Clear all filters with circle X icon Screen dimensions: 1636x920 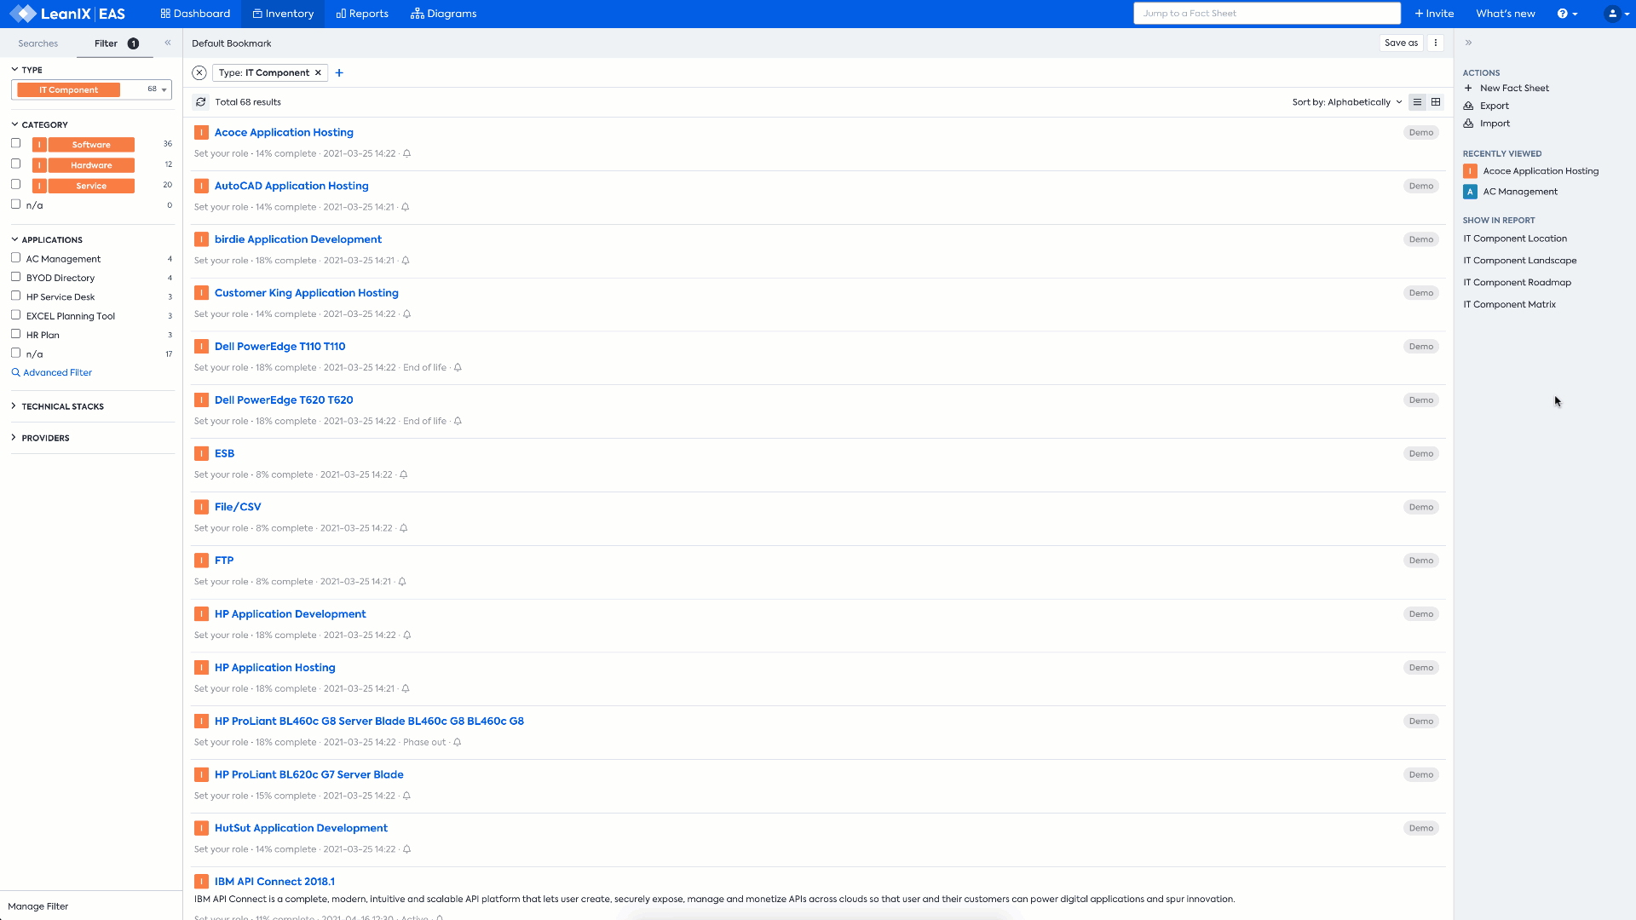tap(199, 73)
